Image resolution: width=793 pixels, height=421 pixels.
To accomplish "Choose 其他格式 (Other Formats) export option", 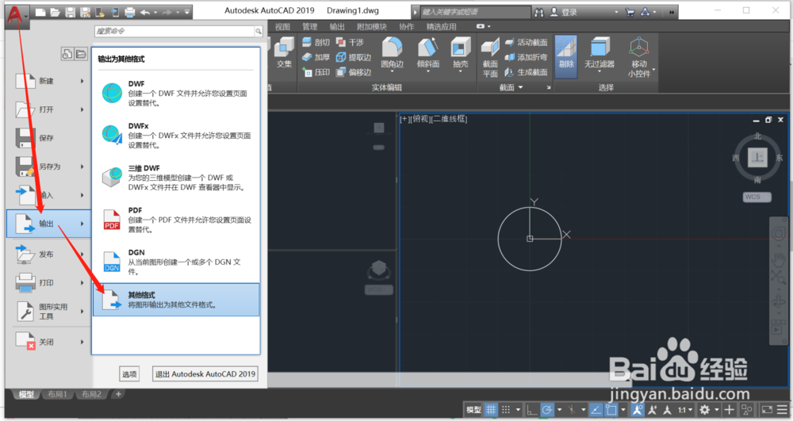I will pyautogui.click(x=176, y=300).
